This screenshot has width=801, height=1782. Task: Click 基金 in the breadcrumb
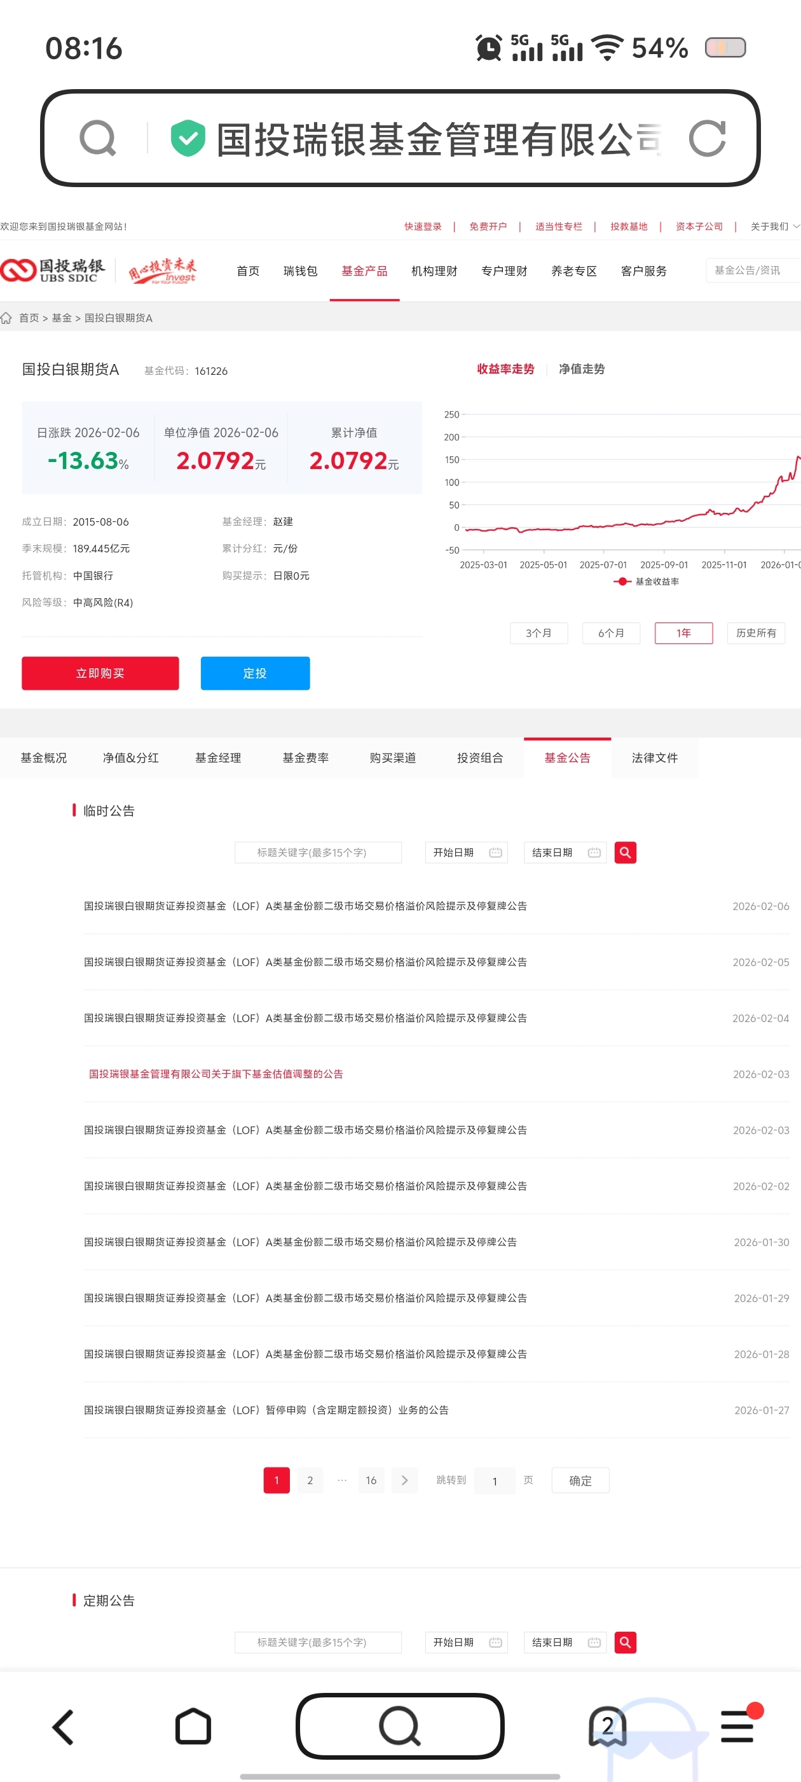coord(62,318)
